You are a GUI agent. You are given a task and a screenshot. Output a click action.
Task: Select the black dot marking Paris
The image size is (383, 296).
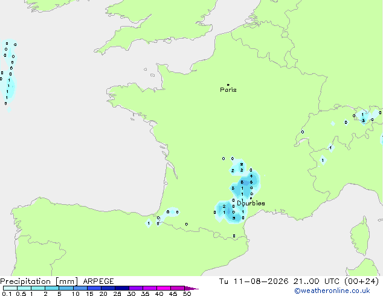(x=228, y=85)
